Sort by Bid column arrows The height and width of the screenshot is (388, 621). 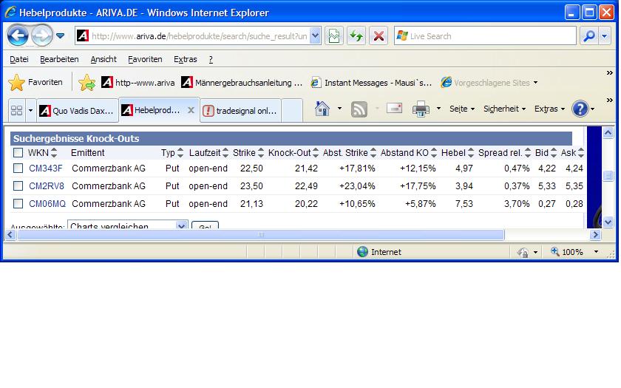tap(554, 152)
